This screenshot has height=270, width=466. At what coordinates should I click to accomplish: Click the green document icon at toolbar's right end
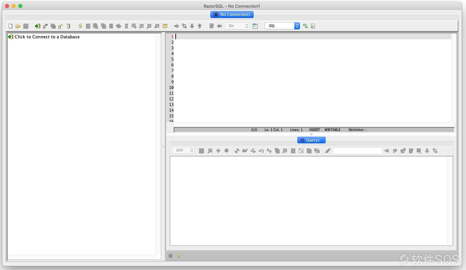coord(313,26)
